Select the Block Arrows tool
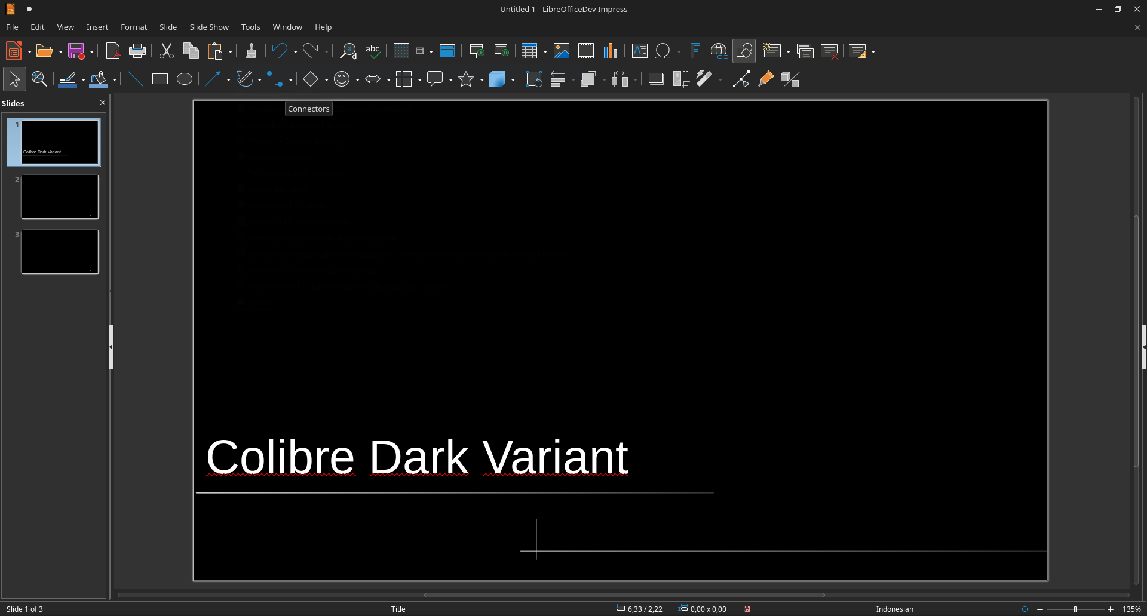 (x=373, y=79)
